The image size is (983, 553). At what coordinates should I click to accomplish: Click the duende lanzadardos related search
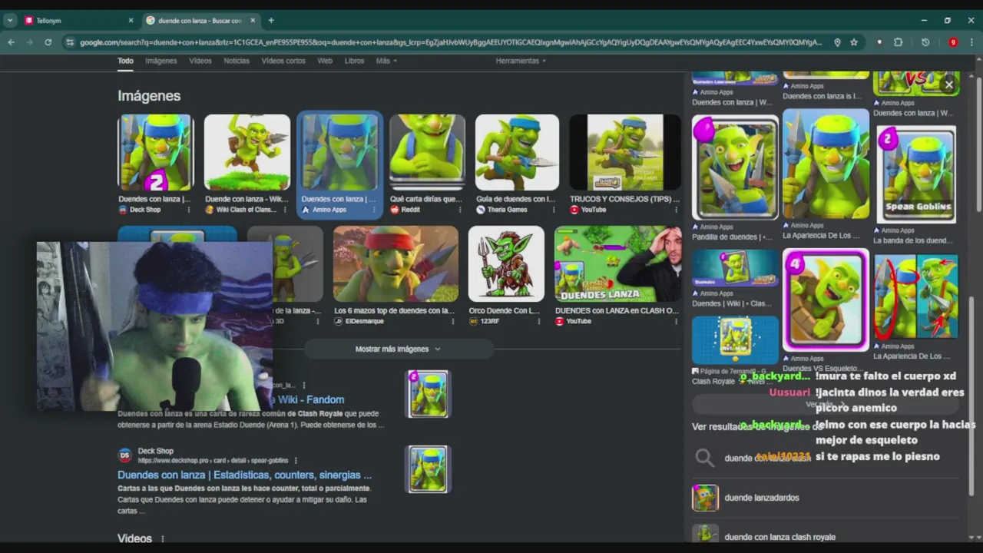point(762,498)
